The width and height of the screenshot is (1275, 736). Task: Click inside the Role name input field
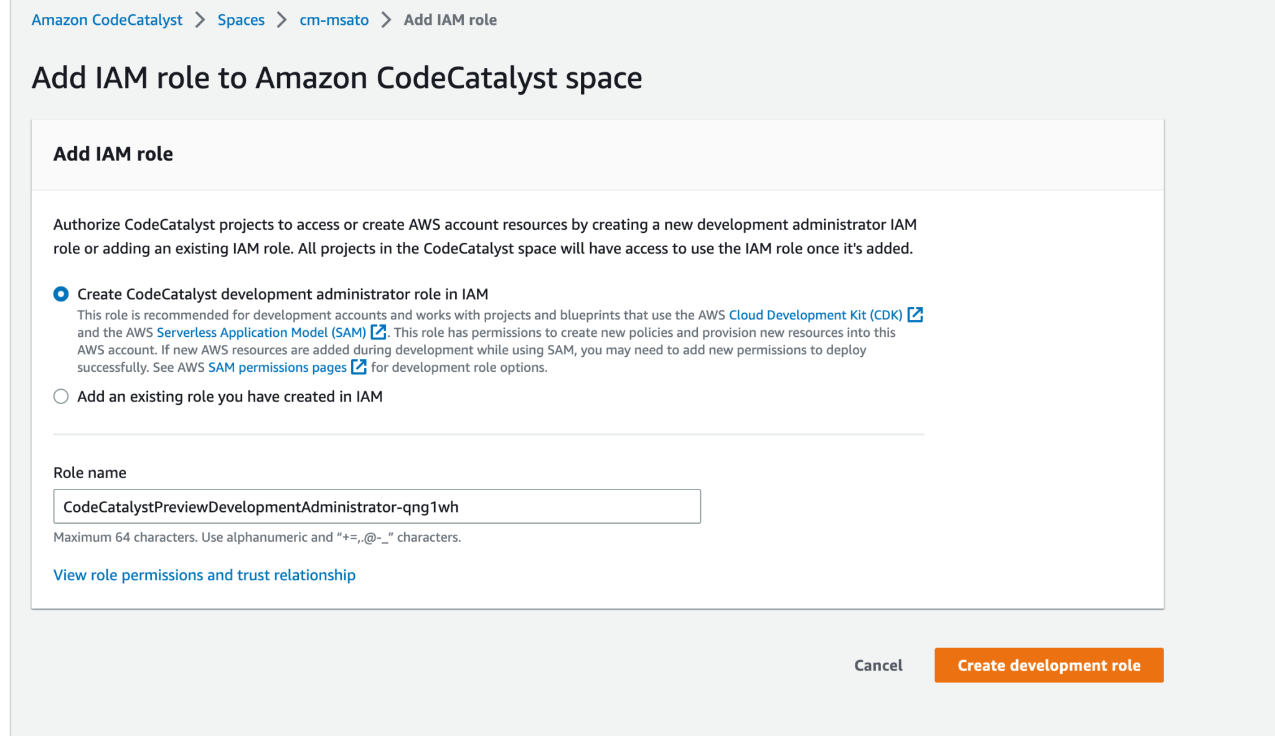tap(377, 506)
